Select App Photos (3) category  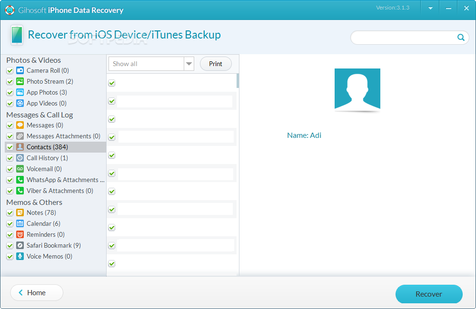coord(47,92)
